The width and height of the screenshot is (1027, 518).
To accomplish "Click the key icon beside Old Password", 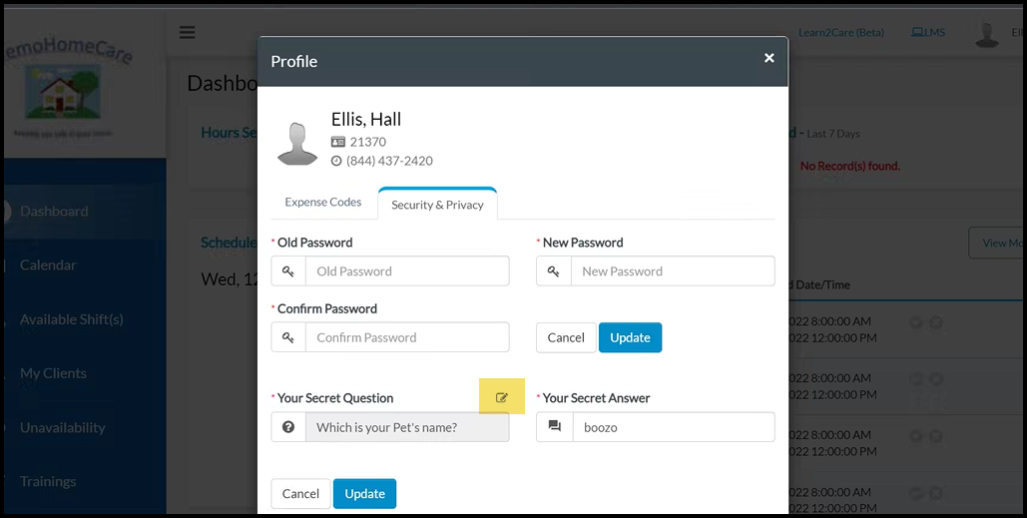I will [288, 271].
